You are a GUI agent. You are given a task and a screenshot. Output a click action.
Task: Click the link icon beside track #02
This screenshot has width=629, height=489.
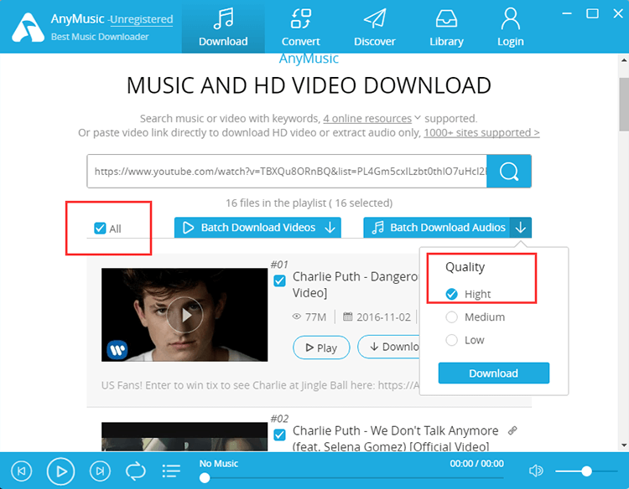[512, 431]
